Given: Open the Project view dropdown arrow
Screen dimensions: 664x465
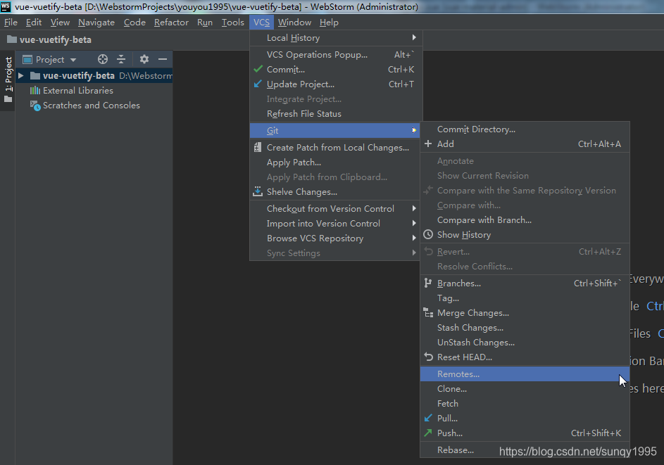Looking at the screenshot, I should click(x=73, y=60).
